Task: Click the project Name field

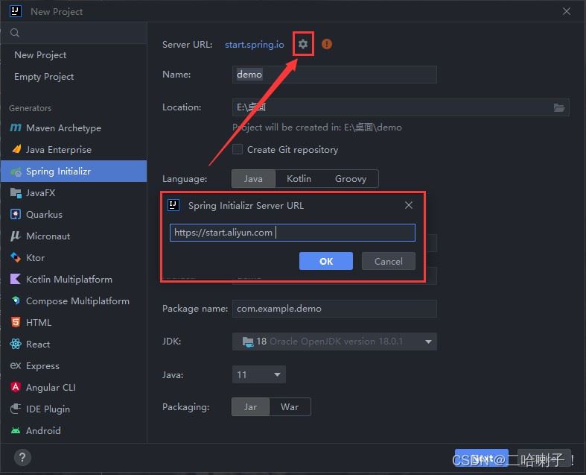Action: click(334, 75)
